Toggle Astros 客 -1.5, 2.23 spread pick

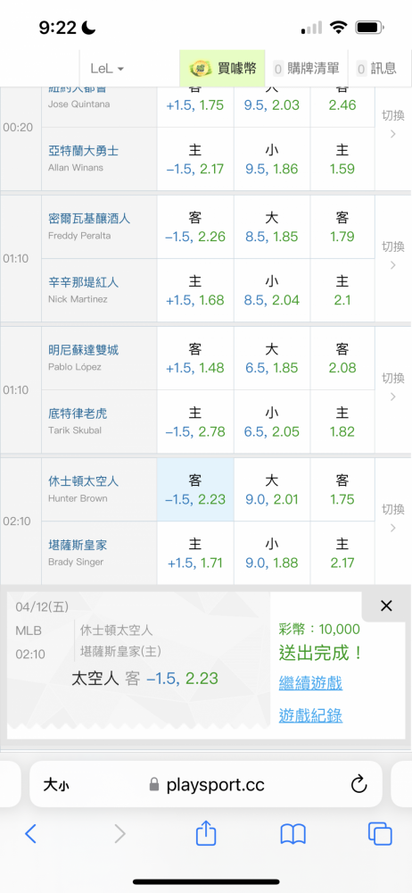[x=195, y=489]
